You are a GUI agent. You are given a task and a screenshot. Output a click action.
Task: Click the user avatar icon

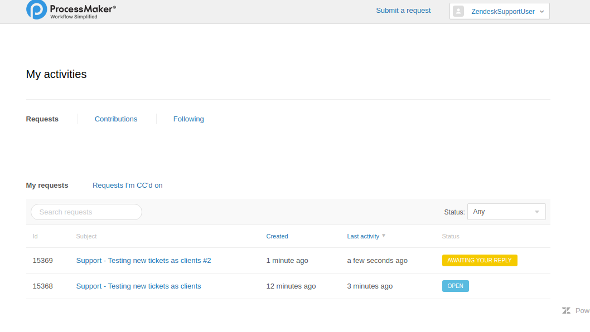click(x=458, y=11)
